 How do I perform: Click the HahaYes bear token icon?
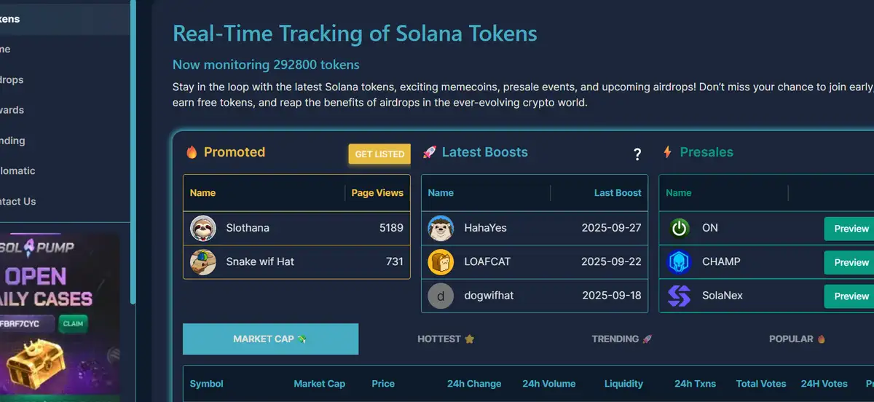pyautogui.click(x=441, y=228)
